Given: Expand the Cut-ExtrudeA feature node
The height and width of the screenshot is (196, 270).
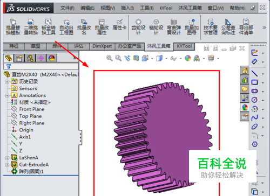Looking at the screenshot, I should [7, 165].
